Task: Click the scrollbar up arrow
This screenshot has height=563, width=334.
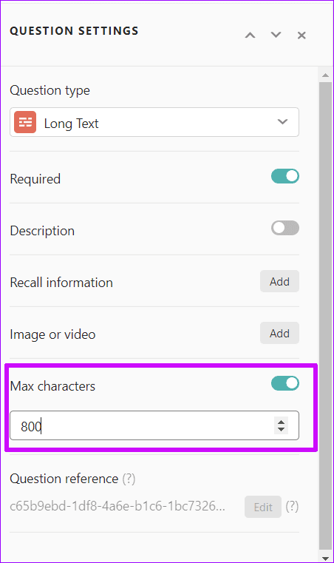Action: tap(325, 75)
